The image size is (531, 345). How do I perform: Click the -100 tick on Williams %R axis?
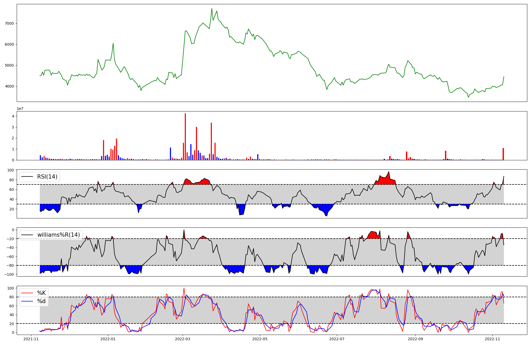point(10,274)
